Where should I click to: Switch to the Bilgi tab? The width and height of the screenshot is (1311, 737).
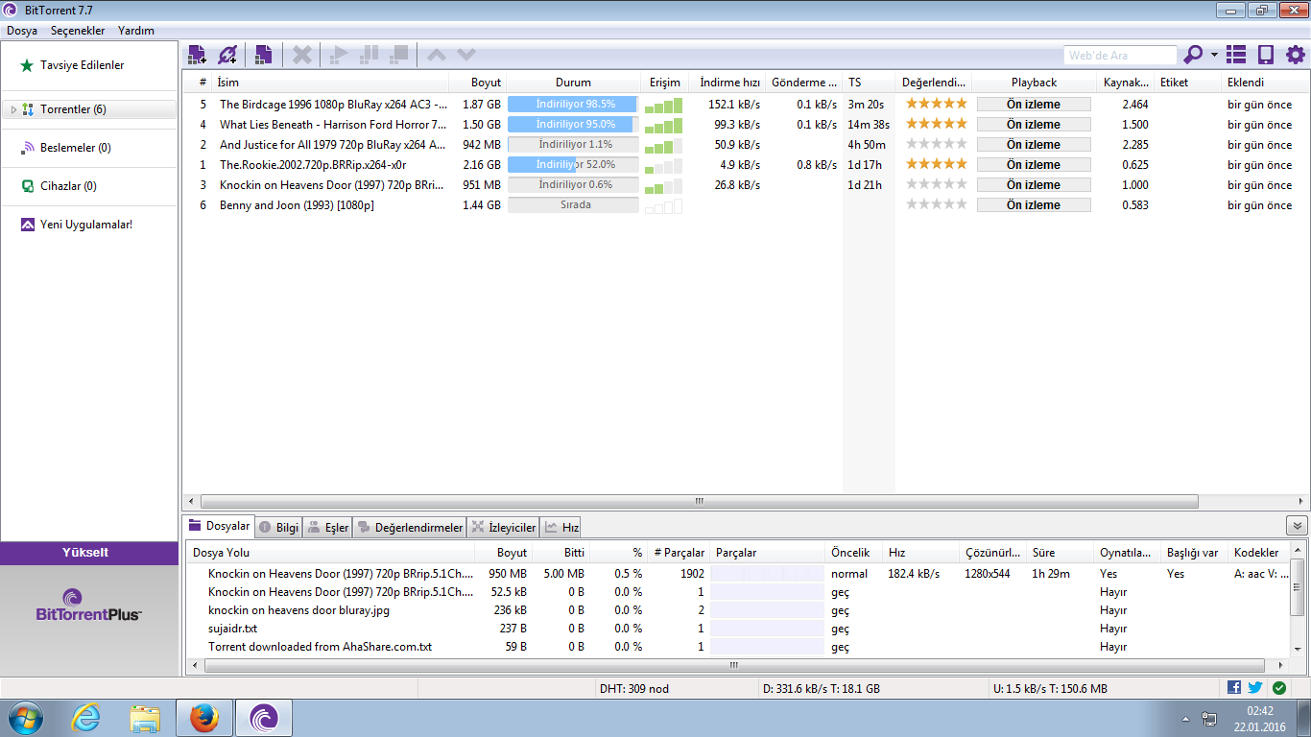click(x=279, y=527)
